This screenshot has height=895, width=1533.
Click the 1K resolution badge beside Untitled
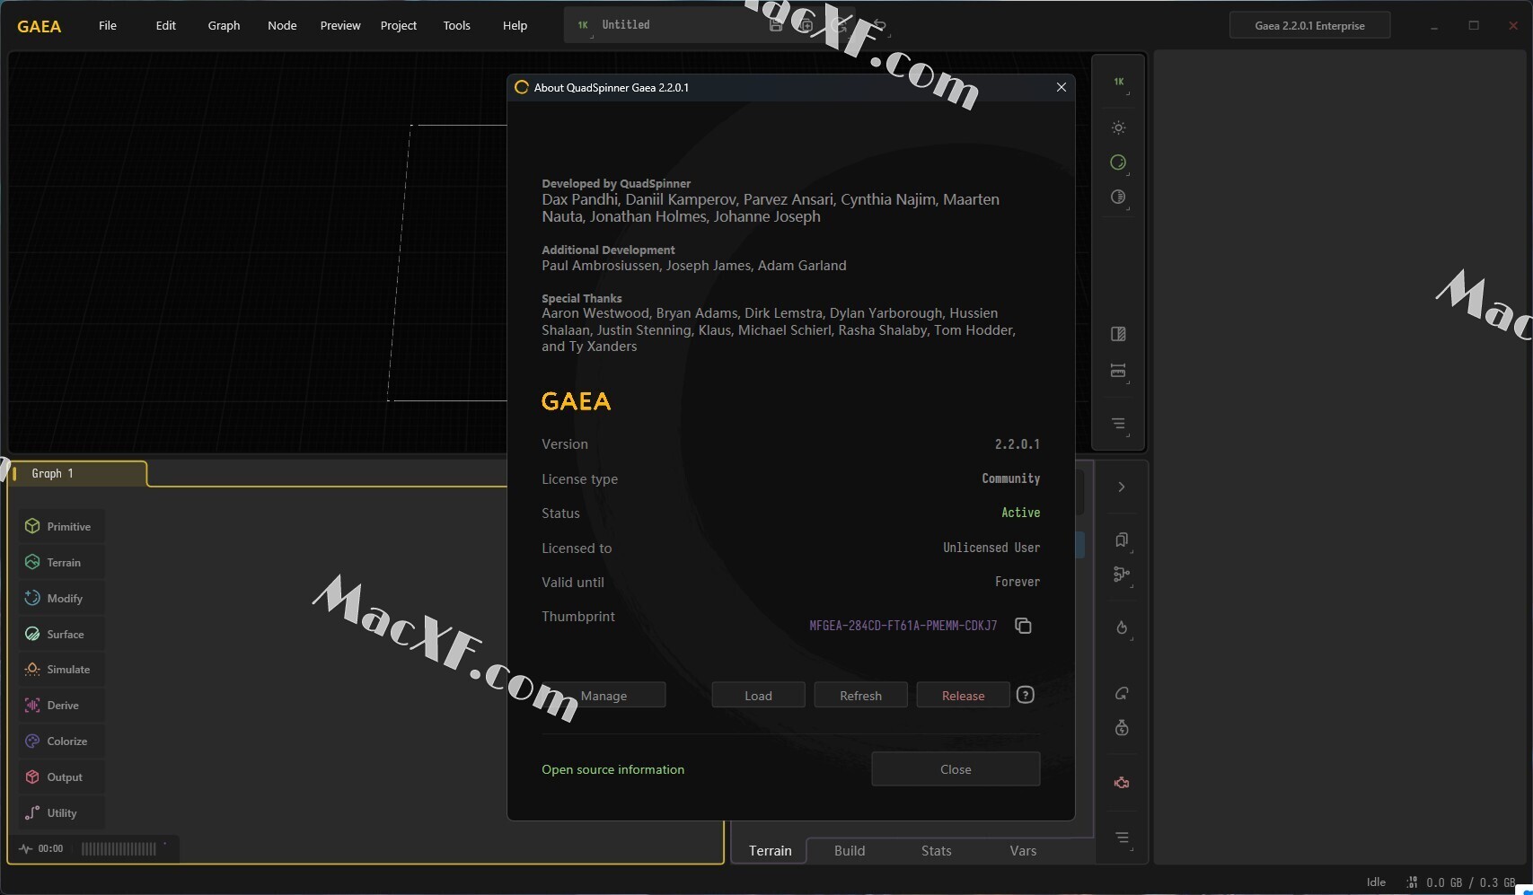click(x=583, y=25)
